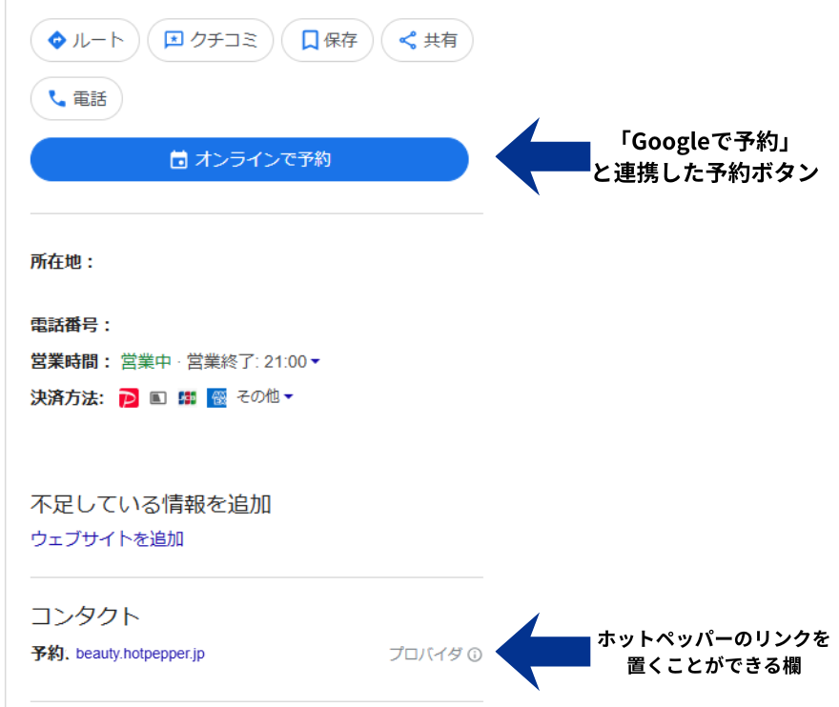Image resolution: width=839 pixels, height=707 pixels.
Task: Expand the 営業時間 hours dropdown arrow
Action: pos(316,362)
